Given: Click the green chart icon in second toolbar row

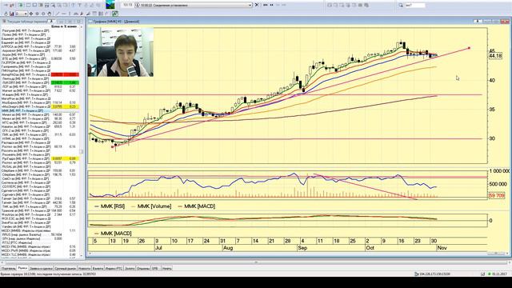Looking at the screenshot, I should point(115,14).
